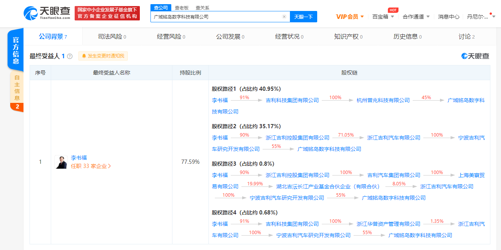Click the company name search input field

[x=216, y=17]
